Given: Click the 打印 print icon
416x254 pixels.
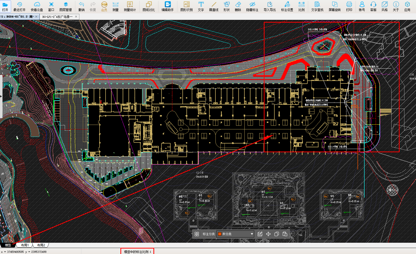Looking at the screenshot, I should coord(349,6).
